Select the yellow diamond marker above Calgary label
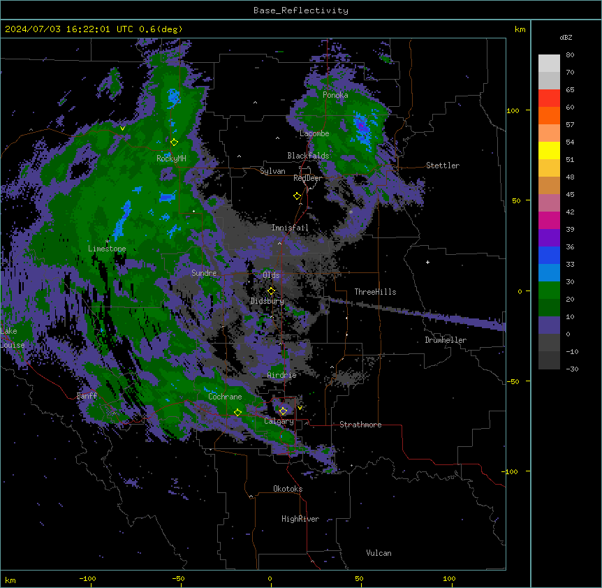 [x=283, y=411]
